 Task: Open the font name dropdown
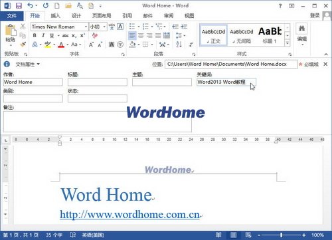tap(86, 27)
